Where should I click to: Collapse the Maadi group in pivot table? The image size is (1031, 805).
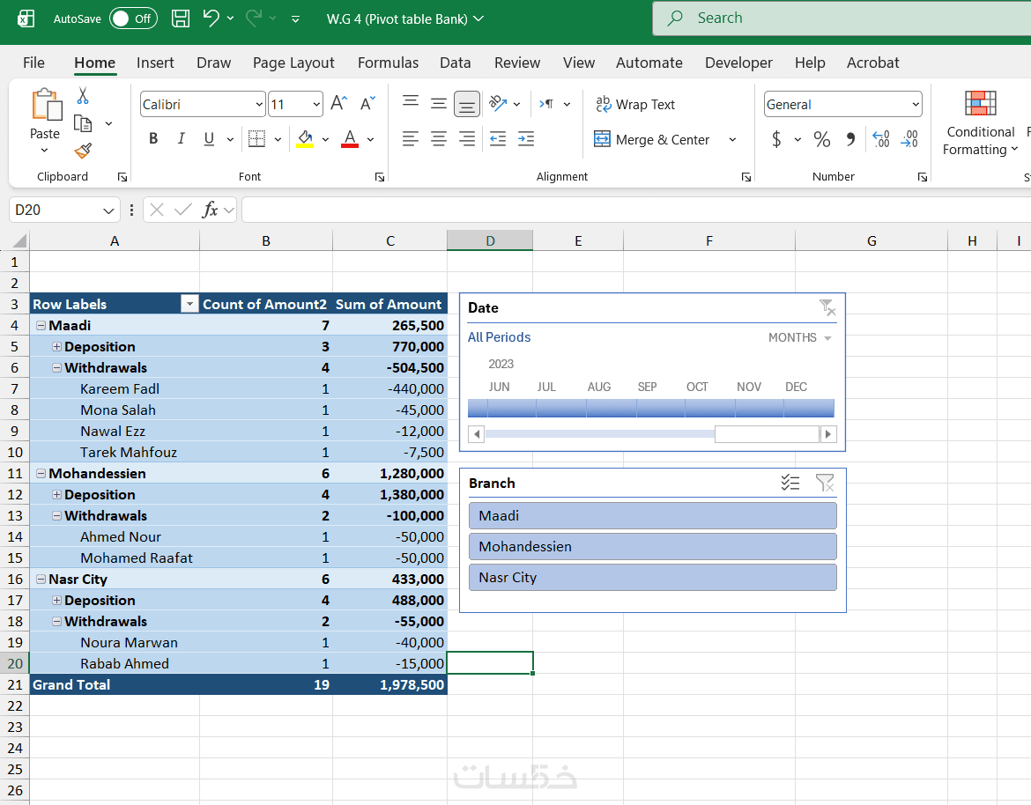tap(41, 326)
